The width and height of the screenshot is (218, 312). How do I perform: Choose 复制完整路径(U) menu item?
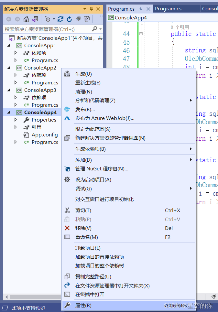(128, 276)
